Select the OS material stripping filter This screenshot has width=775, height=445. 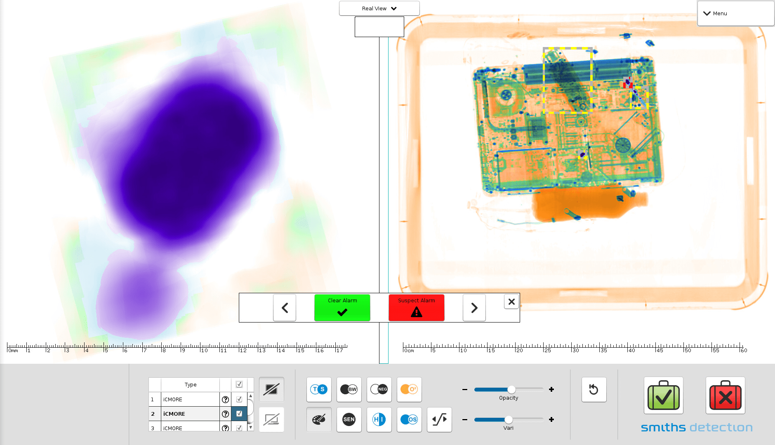coord(409,419)
